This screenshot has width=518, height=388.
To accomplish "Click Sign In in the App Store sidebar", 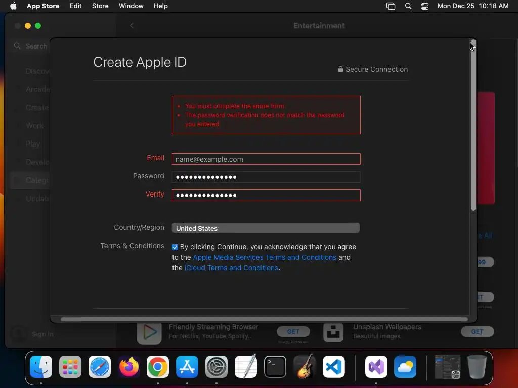I will (x=42, y=334).
